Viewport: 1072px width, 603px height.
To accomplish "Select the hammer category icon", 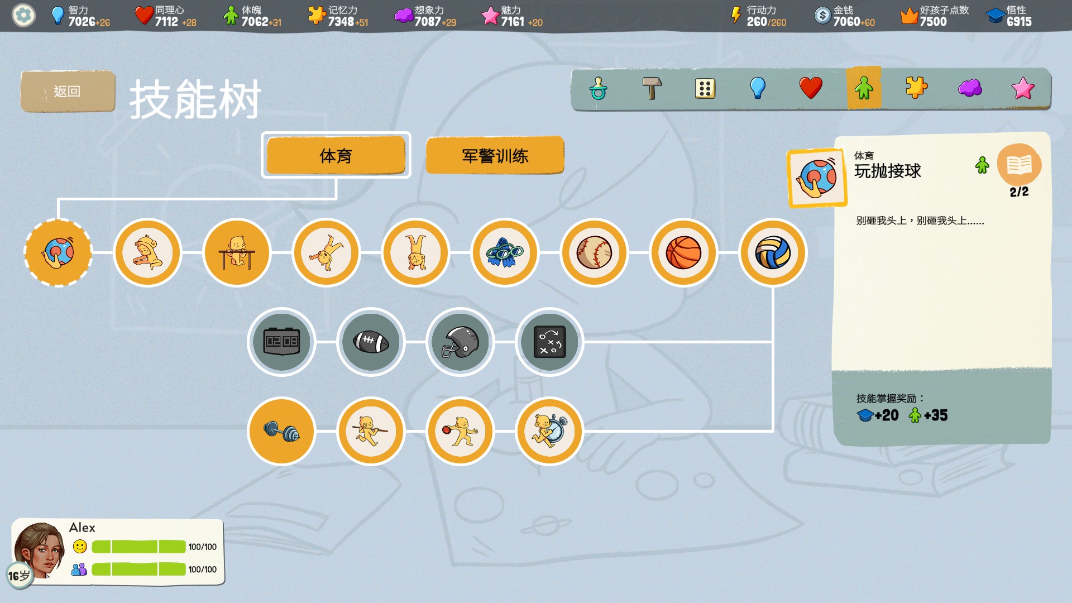I will pyautogui.click(x=651, y=88).
